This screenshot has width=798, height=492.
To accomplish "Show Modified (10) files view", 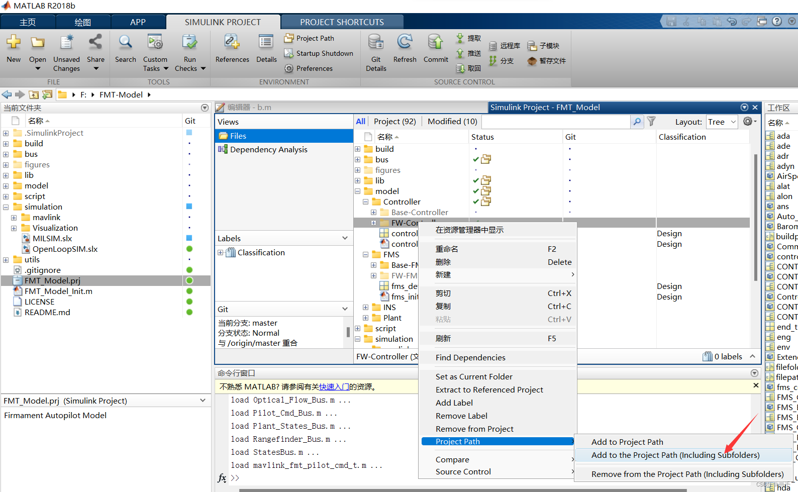I will [452, 121].
